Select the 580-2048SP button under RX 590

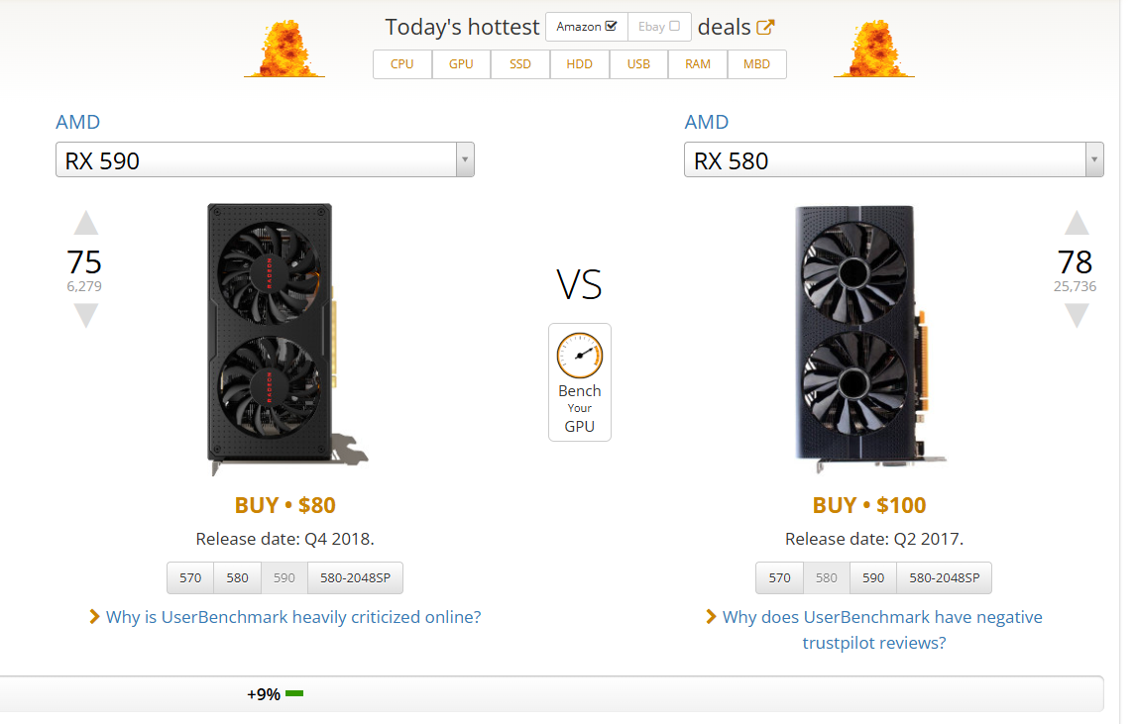point(355,578)
